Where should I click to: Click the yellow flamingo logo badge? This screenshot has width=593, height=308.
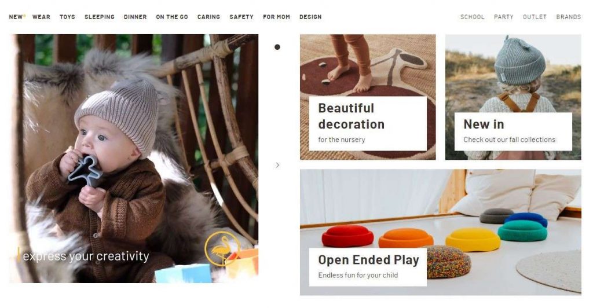[x=223, y=249]
